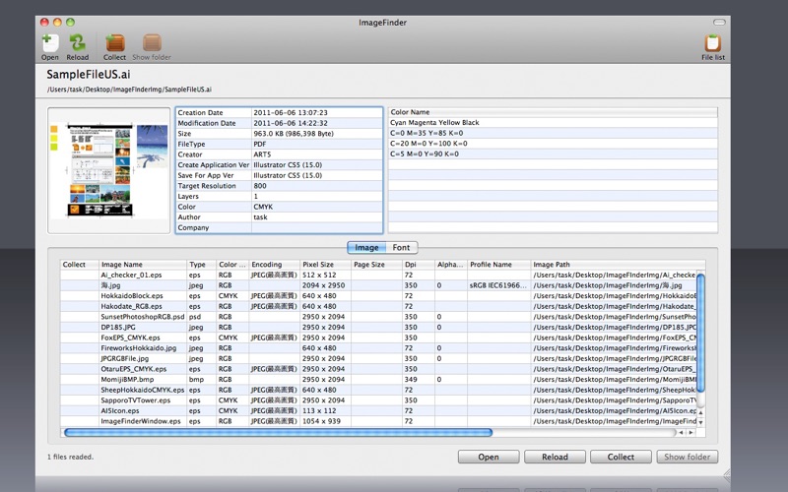Open the File list toolbar icon
Viewport: 788px width, 492px height.
[712, 46]
